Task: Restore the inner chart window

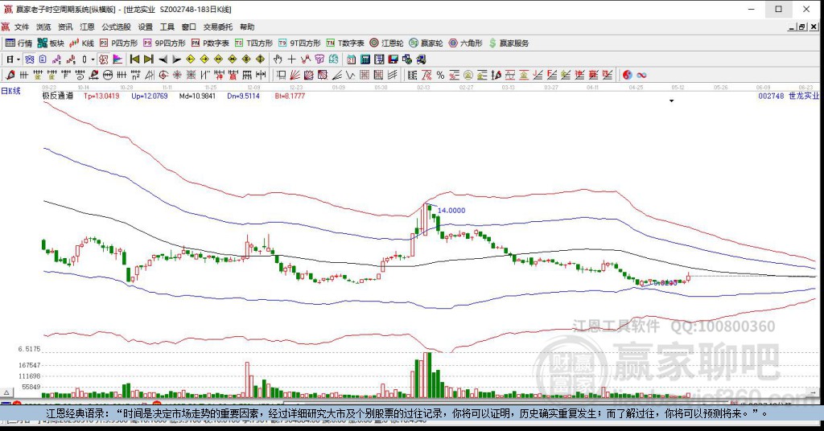Action: click(802, 27)
